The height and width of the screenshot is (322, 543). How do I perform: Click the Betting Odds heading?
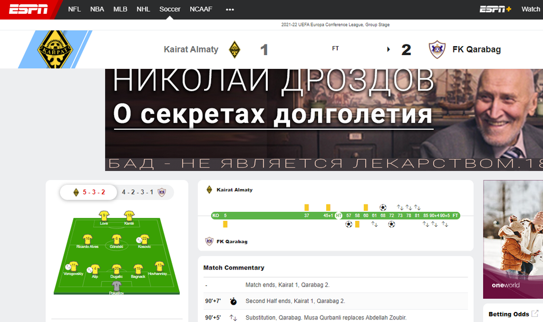509,314
